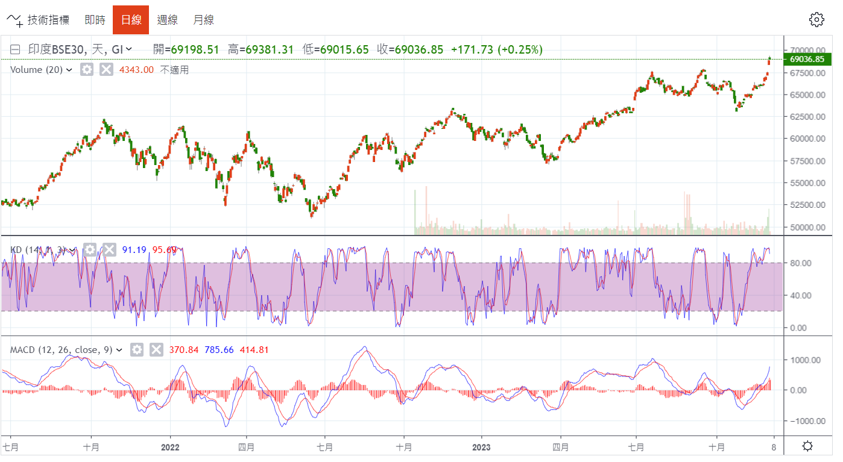Image resolution: width=843 pixels, height=462 pixels.
Task: Expand the 印度BSE30 symbol dropdown arrow
Action: (129, 50)
